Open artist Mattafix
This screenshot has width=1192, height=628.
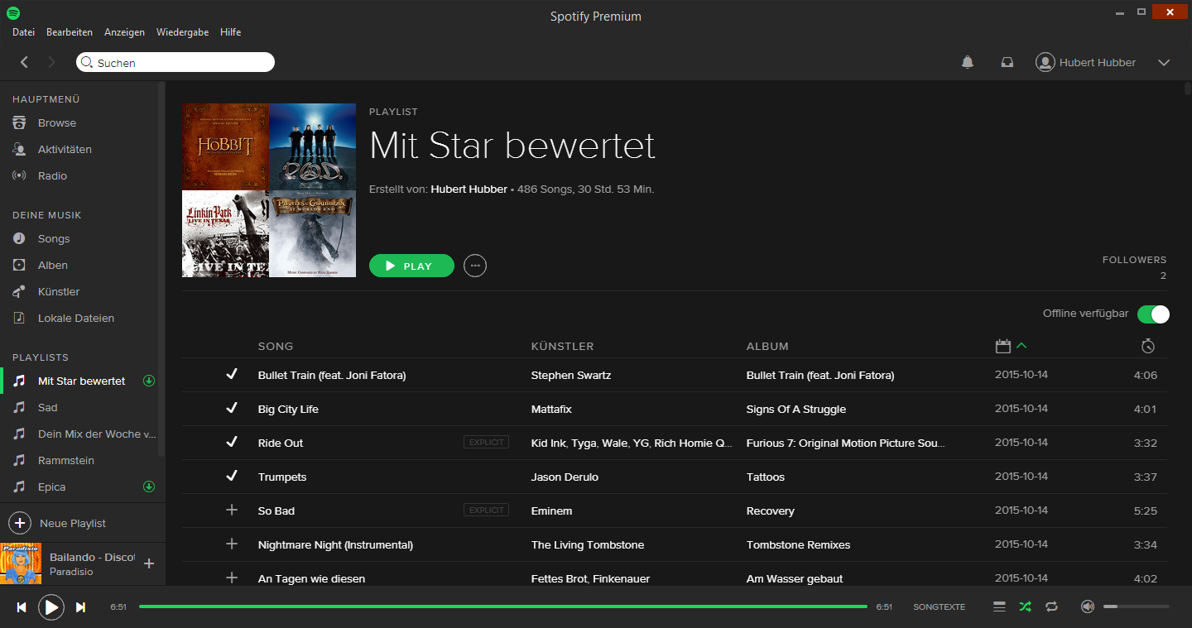point(551,410)
